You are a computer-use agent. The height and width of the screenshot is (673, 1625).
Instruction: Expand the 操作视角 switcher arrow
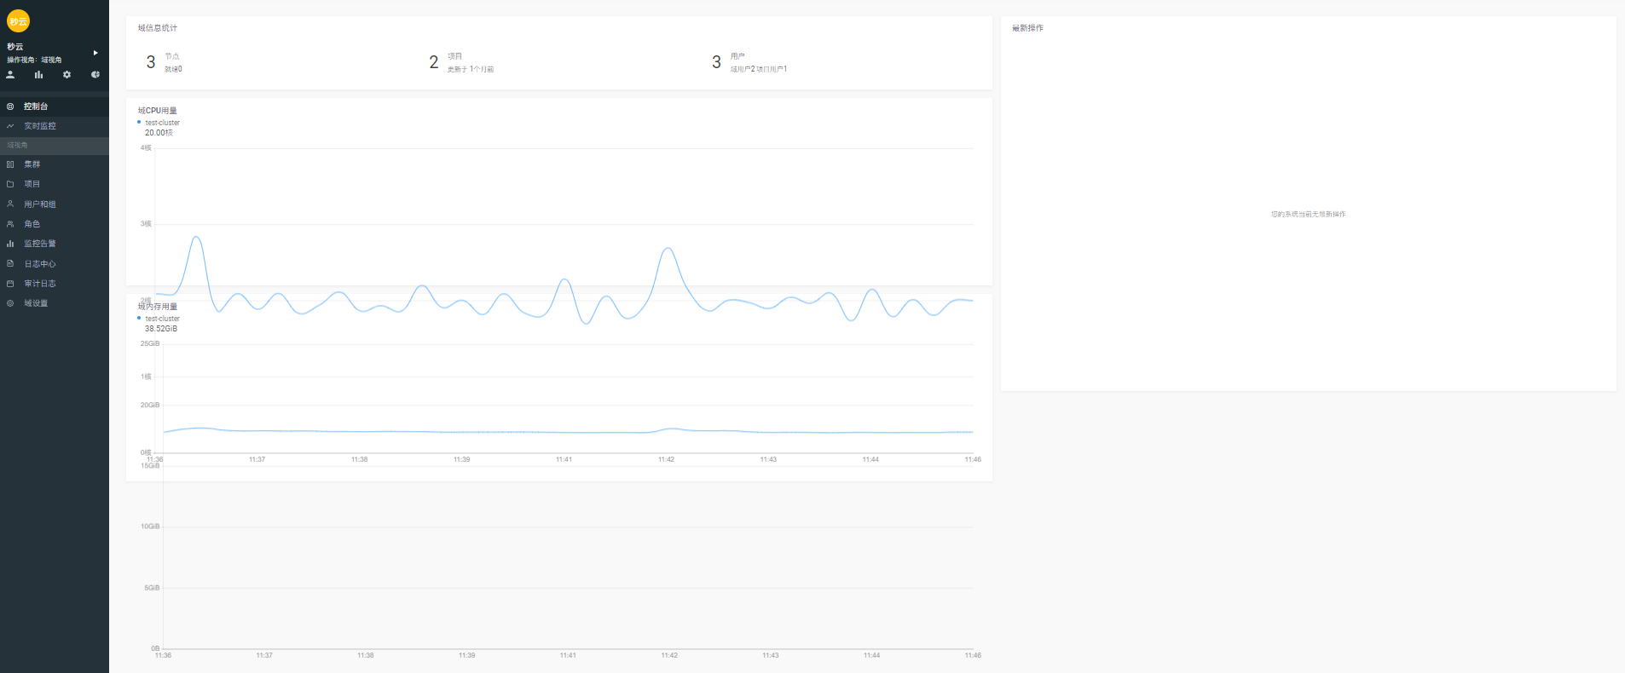95,53
